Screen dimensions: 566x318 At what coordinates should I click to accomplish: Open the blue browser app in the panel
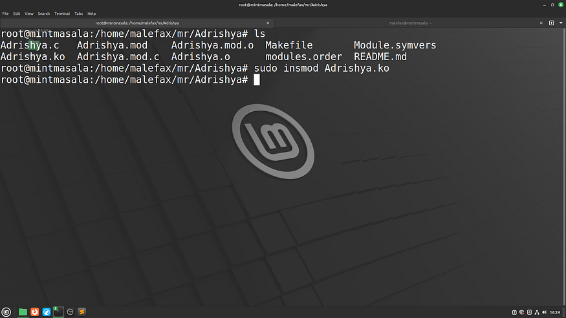47,312
